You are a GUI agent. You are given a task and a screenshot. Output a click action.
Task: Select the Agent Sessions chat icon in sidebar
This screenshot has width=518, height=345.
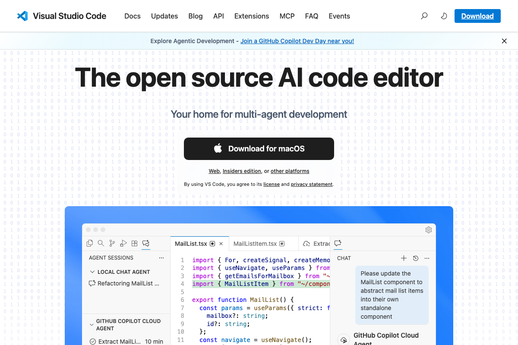pyautogui.click(x=146, y=243)
